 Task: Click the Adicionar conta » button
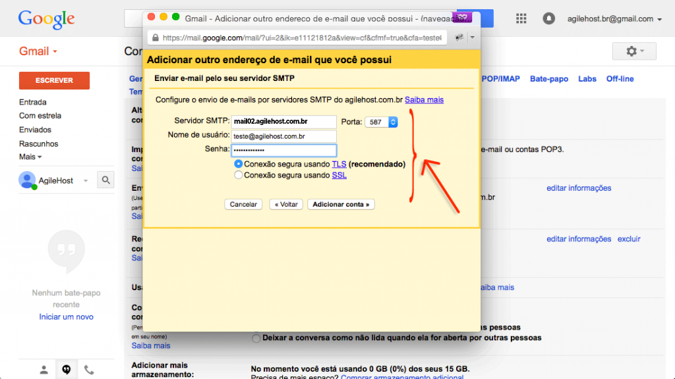coord(341,205)
